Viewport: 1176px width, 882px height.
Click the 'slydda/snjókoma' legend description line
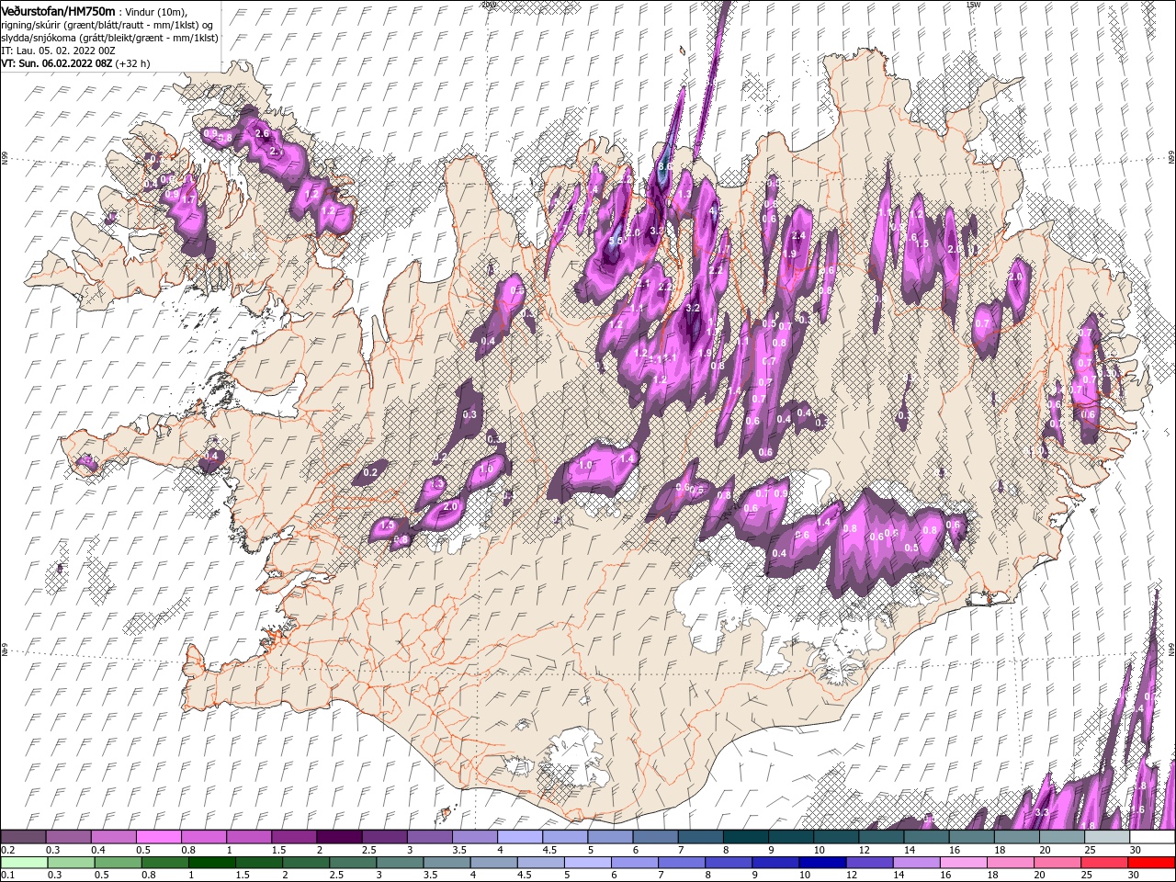coord(107,37)
